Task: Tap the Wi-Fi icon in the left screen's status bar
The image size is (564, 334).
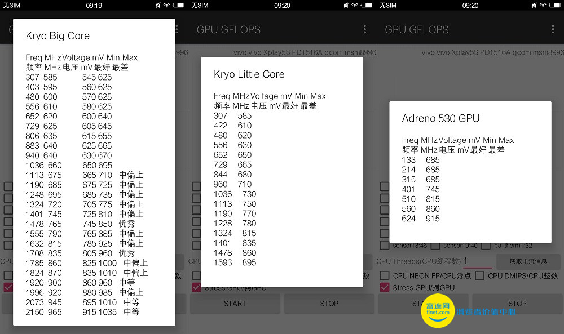Action: 166,5
